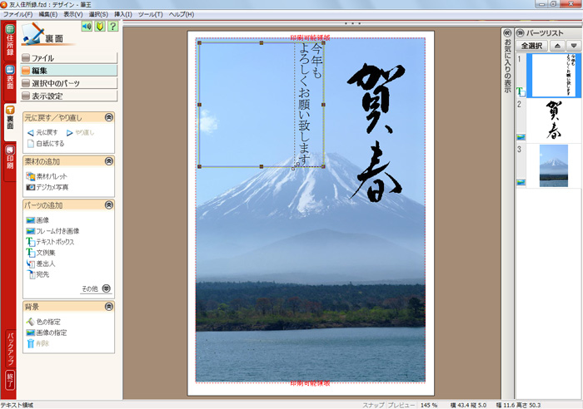Collapse the 元に戻す/やり直し section
Viewport: 583px width, 409px height.
(108, 117)
